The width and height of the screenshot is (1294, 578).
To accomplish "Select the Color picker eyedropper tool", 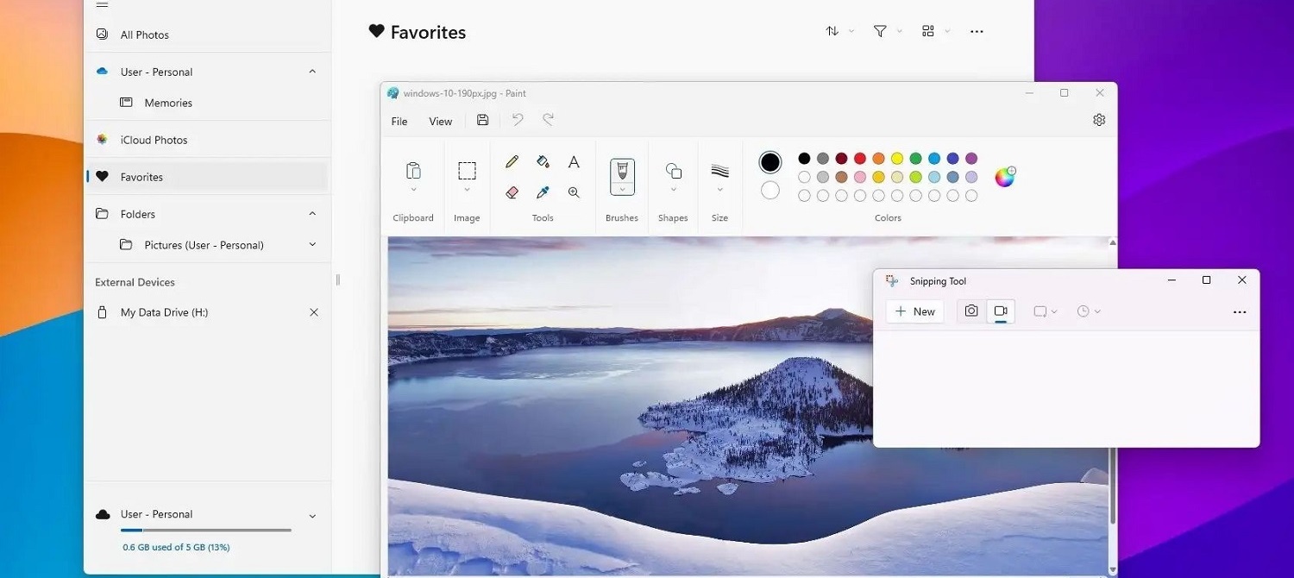I will (x=543, y=192).
